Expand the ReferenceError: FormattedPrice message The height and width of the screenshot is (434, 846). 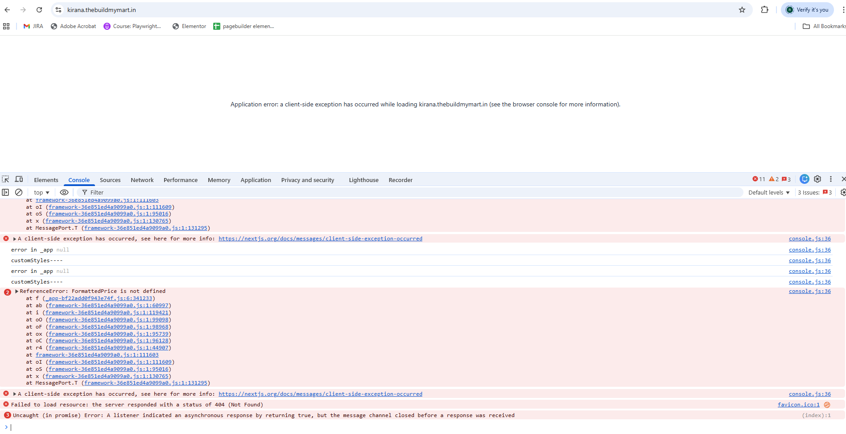pos(17,291)
